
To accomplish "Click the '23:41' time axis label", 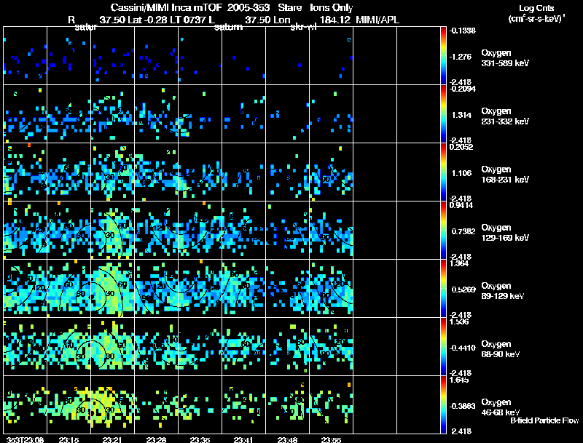I will click(x=243, y=439).
